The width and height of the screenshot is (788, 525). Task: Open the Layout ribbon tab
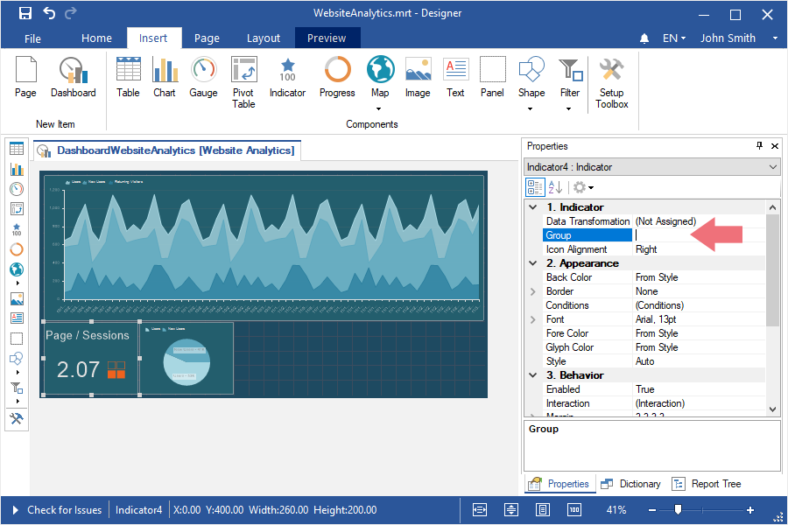[263, 38]
